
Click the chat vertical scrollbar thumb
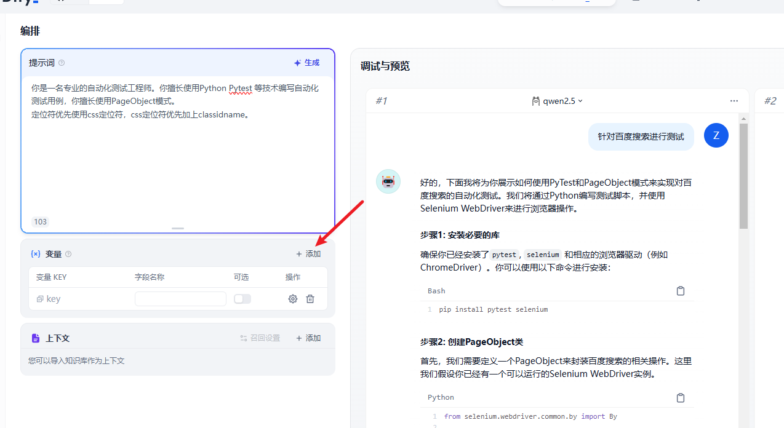coord(743,176)
